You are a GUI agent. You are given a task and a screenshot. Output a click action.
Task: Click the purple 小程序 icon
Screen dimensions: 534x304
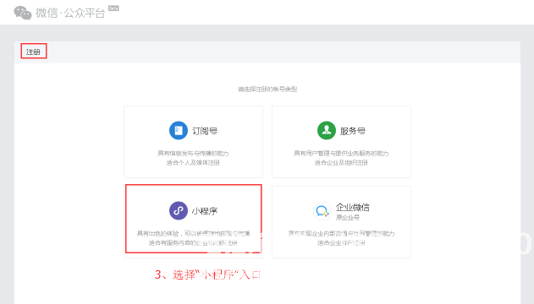click(x=179, y=210)
